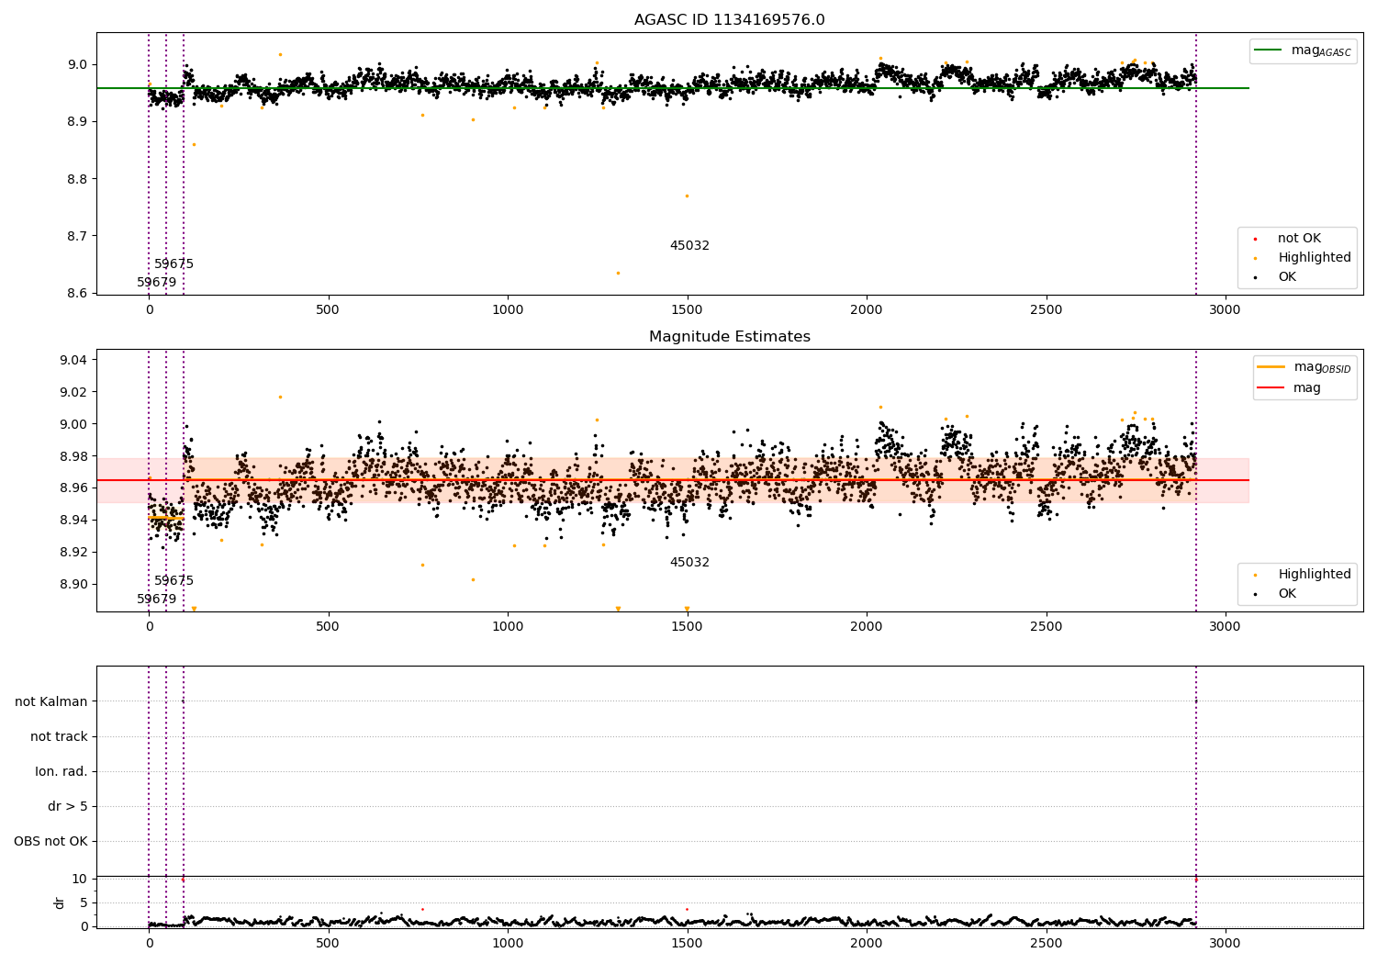Click dr-axis tick '10' on bottom plot
Image resolution: width=1377 pixels, height=964 pixels.
(x=80, y=879)
